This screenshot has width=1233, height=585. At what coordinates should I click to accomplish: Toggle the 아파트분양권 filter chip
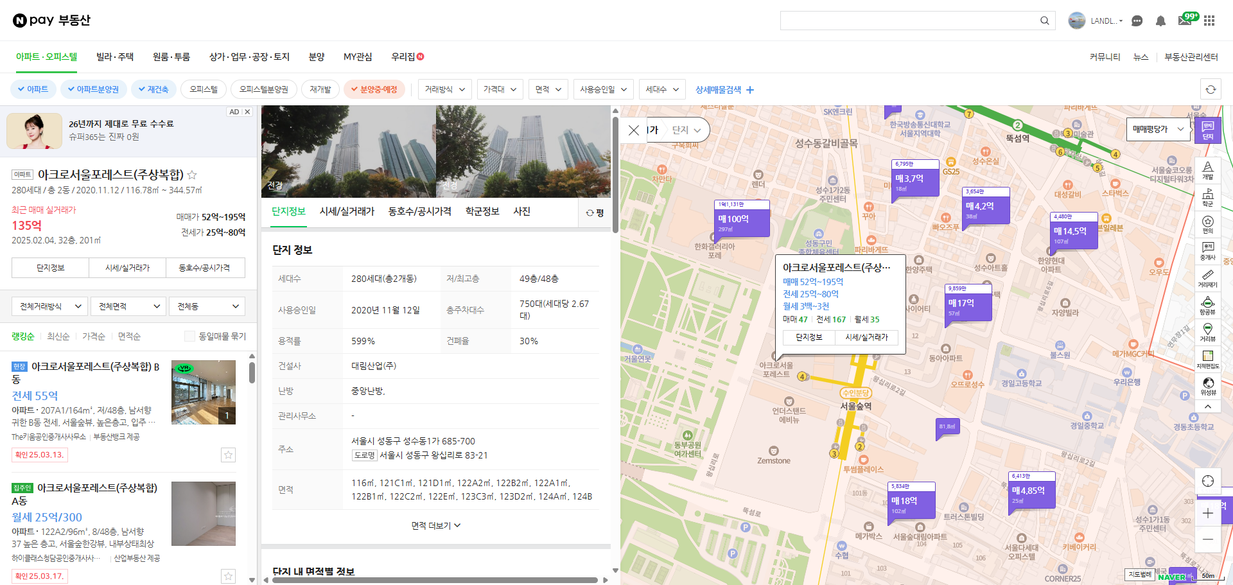(94, 89)
